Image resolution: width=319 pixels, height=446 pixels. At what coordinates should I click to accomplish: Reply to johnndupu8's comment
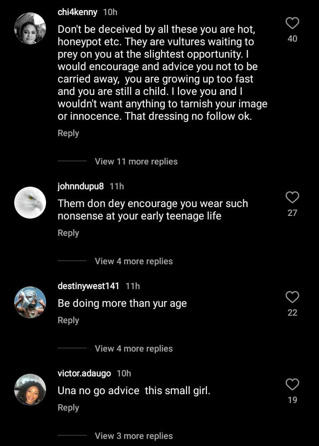click(x=68, y=233)
